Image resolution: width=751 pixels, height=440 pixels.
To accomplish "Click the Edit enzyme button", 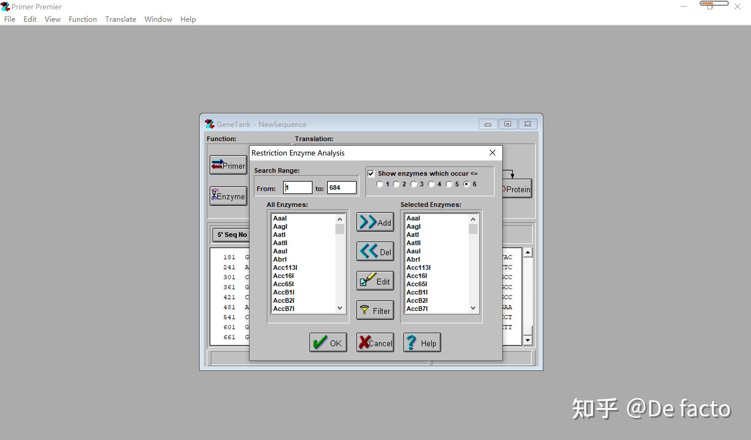I will (x=375, y=281).
